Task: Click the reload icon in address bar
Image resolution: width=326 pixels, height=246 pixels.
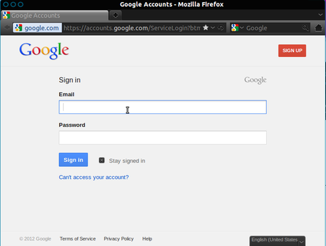Action: pos(221,28)
